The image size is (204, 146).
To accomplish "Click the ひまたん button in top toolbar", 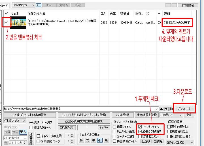I will (63, 5).
